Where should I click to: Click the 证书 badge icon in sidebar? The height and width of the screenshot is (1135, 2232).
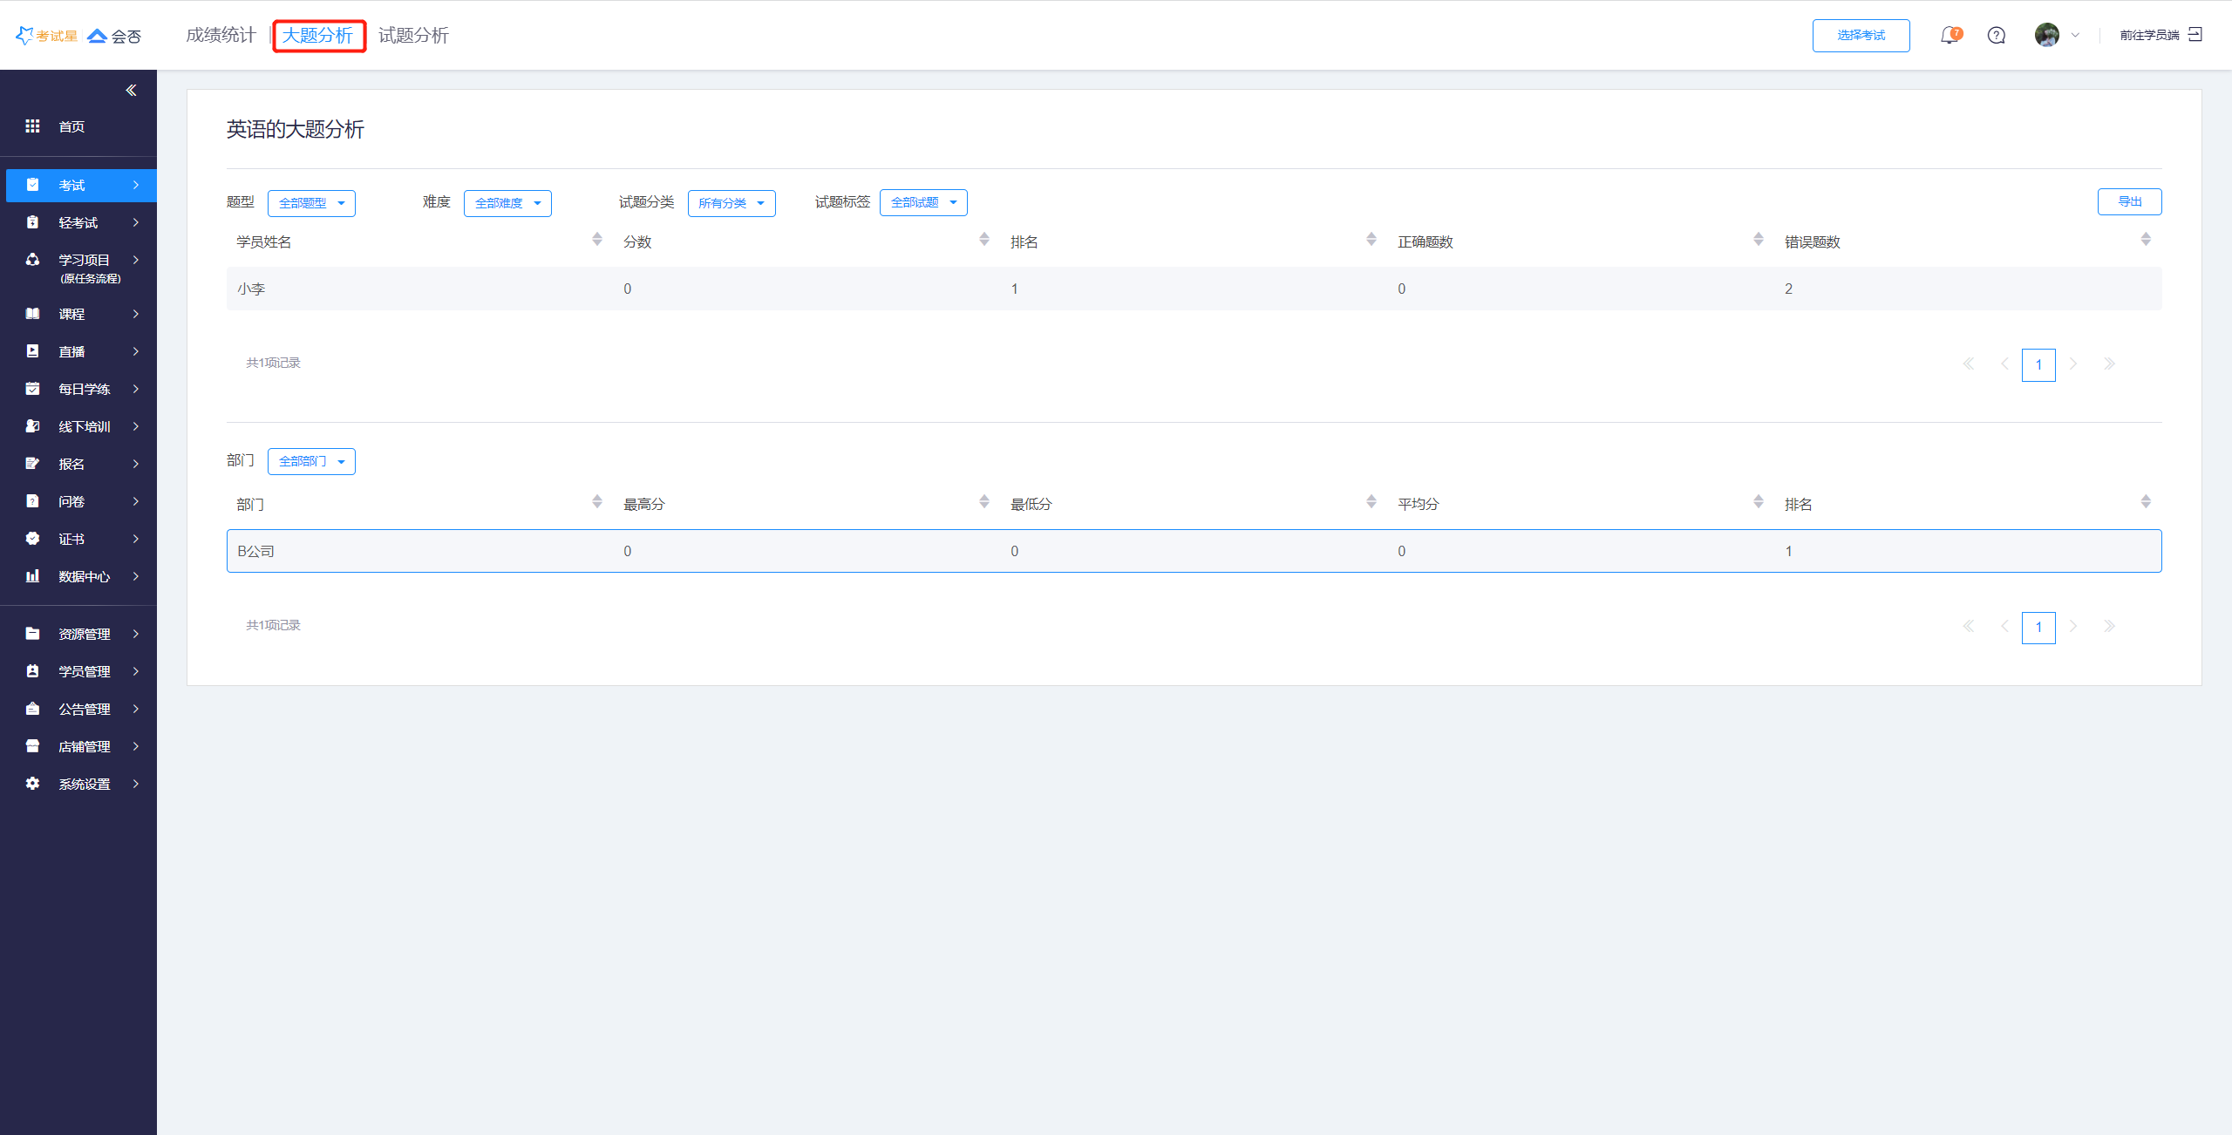click(x=32, y=539)
